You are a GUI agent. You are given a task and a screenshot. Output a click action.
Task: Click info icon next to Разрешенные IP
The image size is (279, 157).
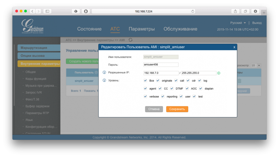pyautogui.click(x=104, y=72)
